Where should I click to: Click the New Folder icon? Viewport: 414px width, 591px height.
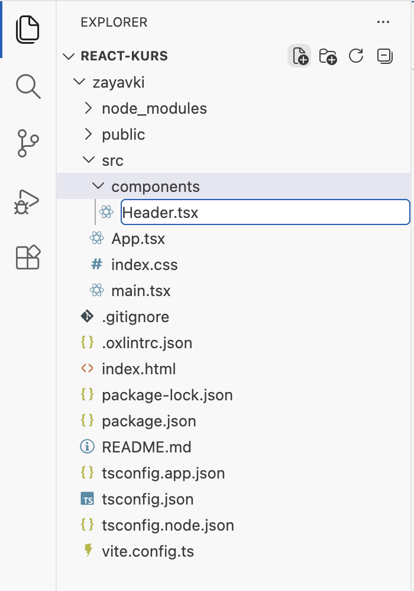pos(328,56)
